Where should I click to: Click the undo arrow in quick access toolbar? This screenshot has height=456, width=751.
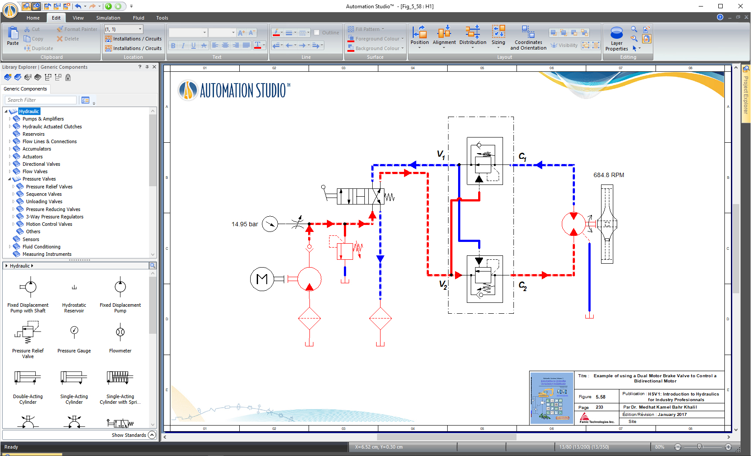point(78,6)
